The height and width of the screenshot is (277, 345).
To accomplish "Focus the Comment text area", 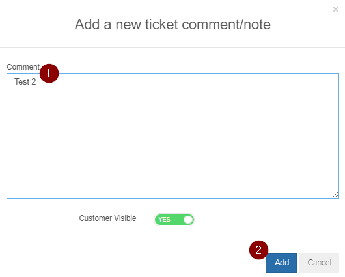I will [x=172, y=136].
